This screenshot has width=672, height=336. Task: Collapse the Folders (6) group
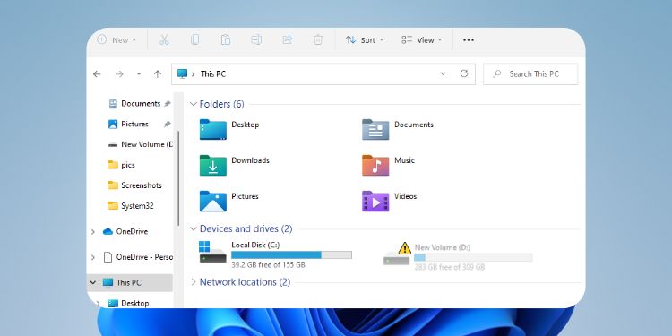coord(194,104)
